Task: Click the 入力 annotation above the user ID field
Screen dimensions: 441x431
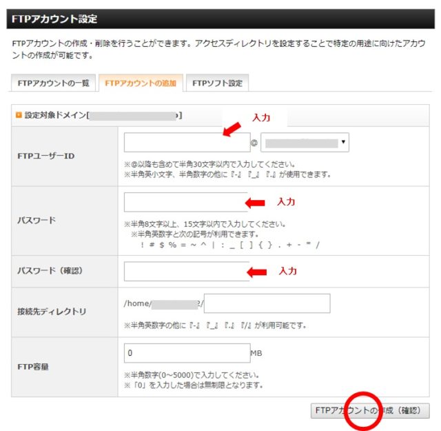Action: click(x=261, y=118)
